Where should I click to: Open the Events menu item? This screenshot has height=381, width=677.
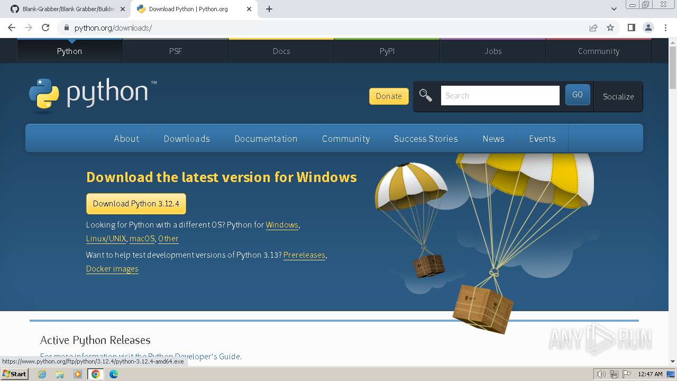[x=542, y=139]
